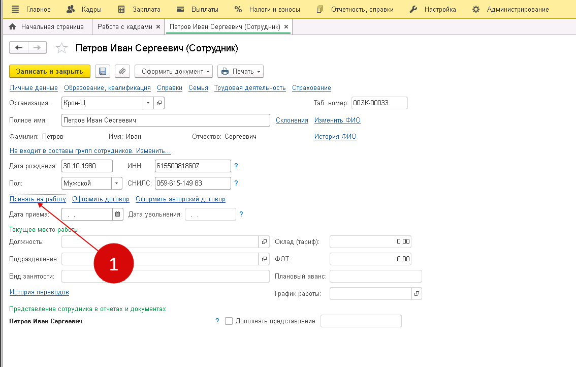Image resolution: width=576 pixels, height=367 pixels.
Task: Click into the Полное имя field
Action: pyautogui.click(x=165, y=120)
